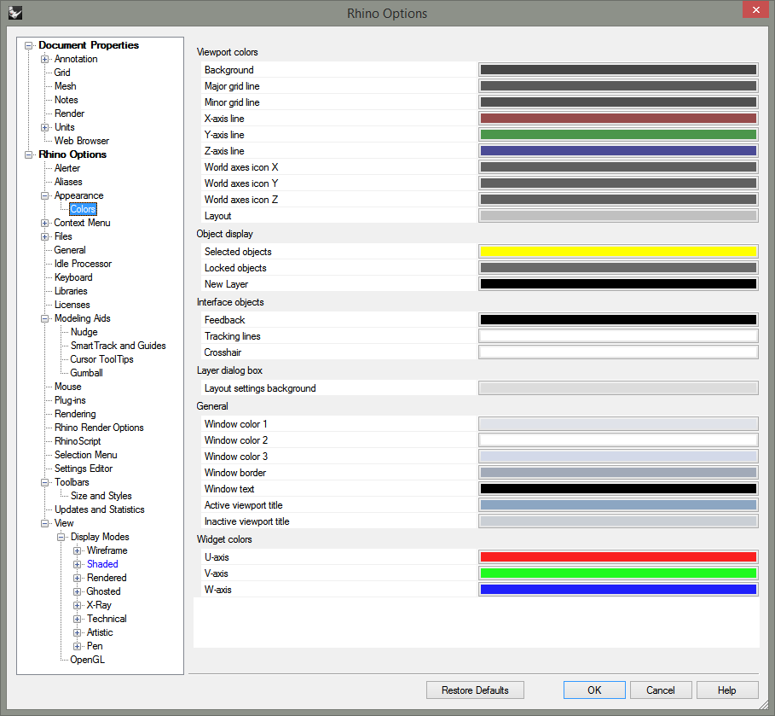
Task: Click the V-axis green widget swatch
Action: 618,573
